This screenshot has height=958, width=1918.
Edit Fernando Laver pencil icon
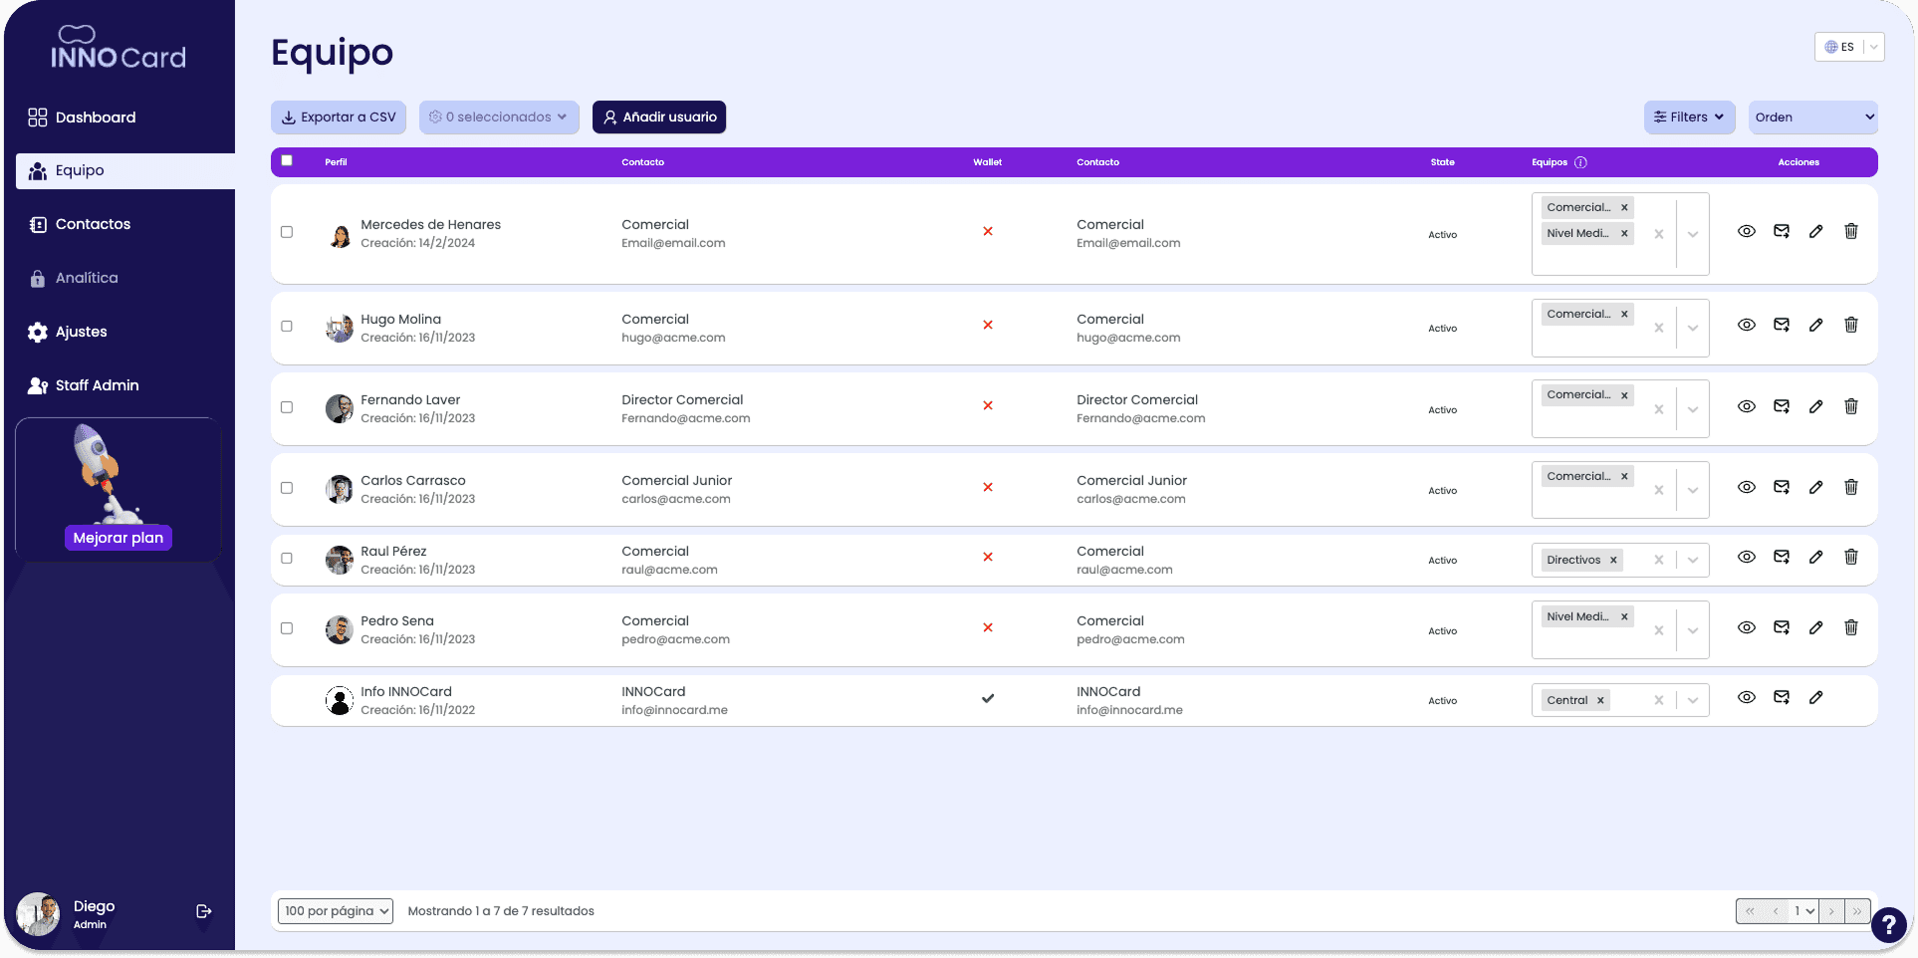pos(1816,406)
